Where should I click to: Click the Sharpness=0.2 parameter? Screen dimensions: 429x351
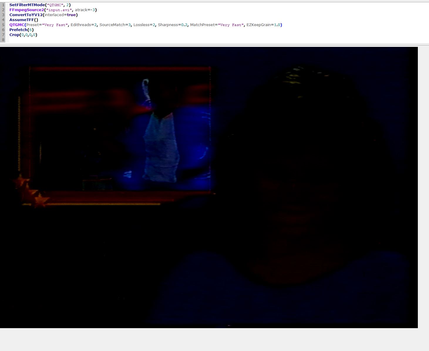click(x=173, y=25)
